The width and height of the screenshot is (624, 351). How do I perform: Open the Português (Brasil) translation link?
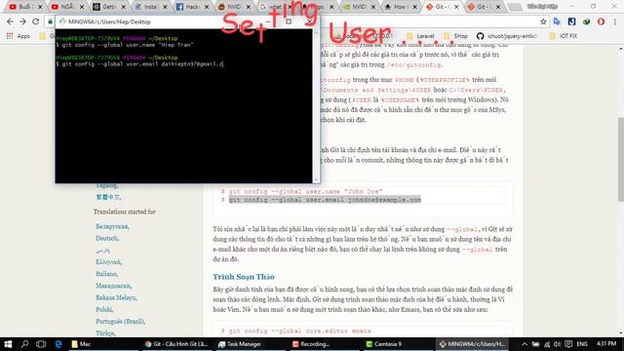(120, 321)
